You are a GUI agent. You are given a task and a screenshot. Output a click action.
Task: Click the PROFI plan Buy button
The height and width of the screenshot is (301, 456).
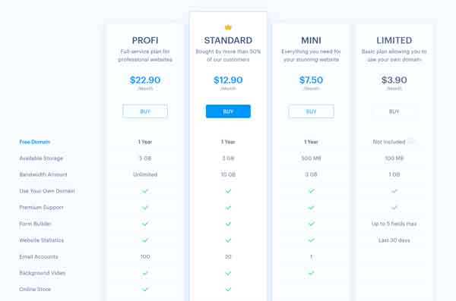[x=145, y=111]
